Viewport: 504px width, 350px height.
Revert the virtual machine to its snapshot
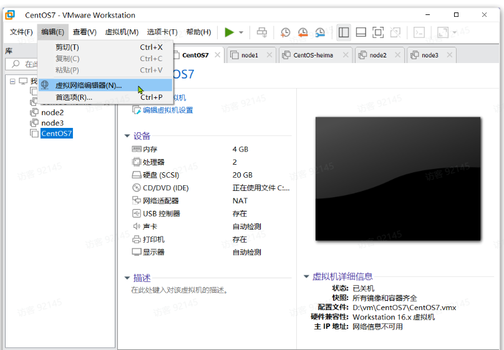(x=303, y=32)
